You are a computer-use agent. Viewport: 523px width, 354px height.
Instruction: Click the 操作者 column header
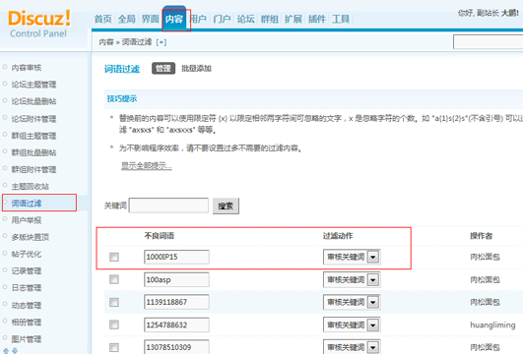click(x=482, y=236)
